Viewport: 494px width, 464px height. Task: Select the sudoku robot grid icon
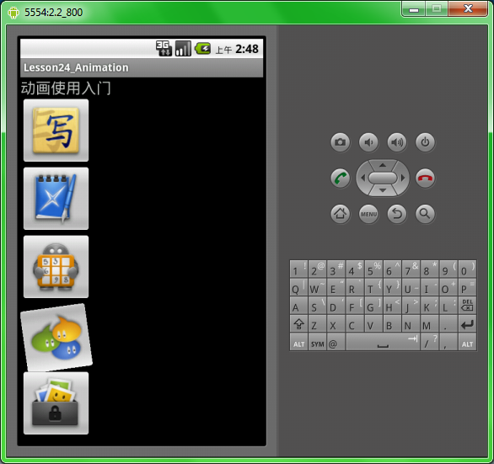[56, 267]
